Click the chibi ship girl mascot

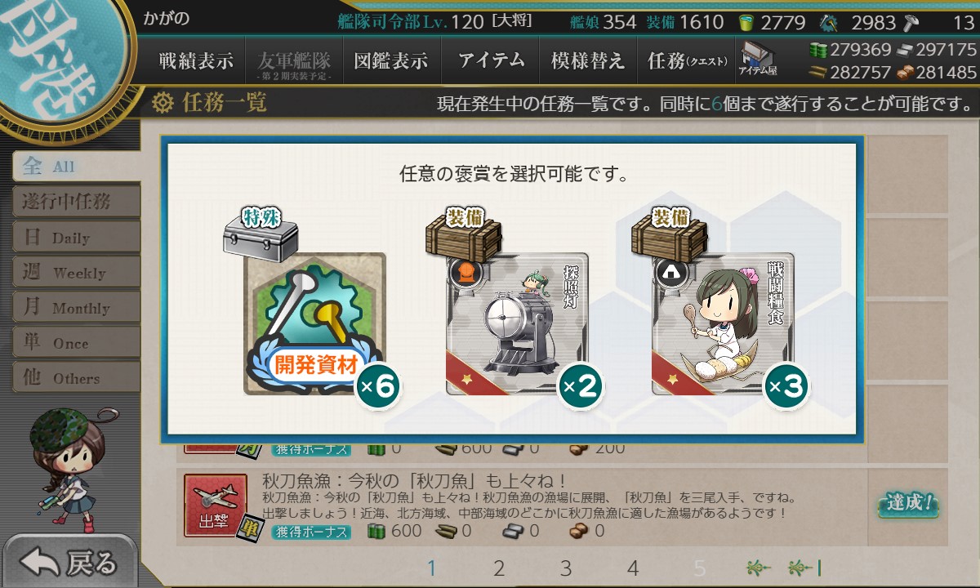62,467
